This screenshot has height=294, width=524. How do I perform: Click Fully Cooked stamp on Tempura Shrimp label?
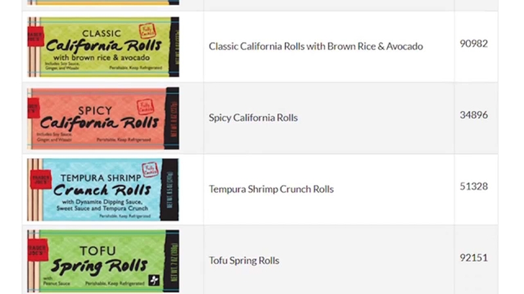[150, 170]
